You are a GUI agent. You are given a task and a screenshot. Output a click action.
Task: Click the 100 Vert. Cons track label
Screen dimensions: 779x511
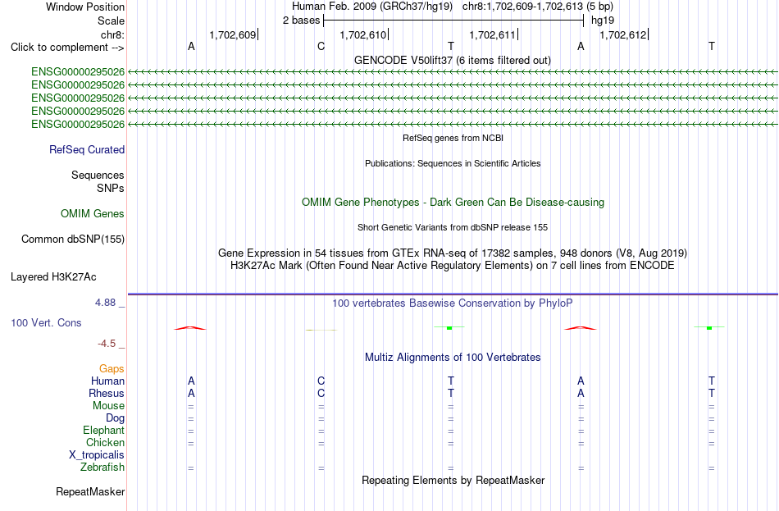(x=46, y=323)
